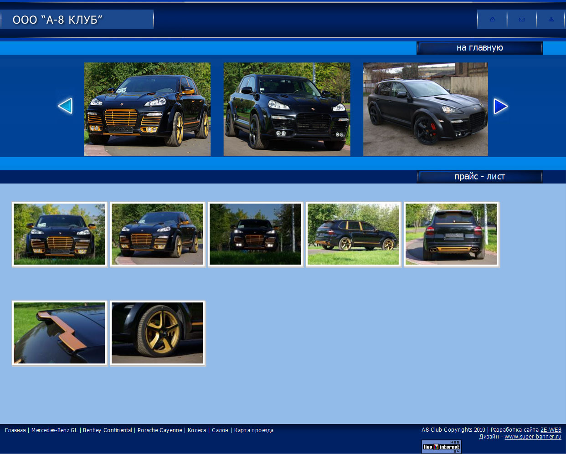
Task: Open the roof spoiler close-up thumbnail
Action: [59, 333]
